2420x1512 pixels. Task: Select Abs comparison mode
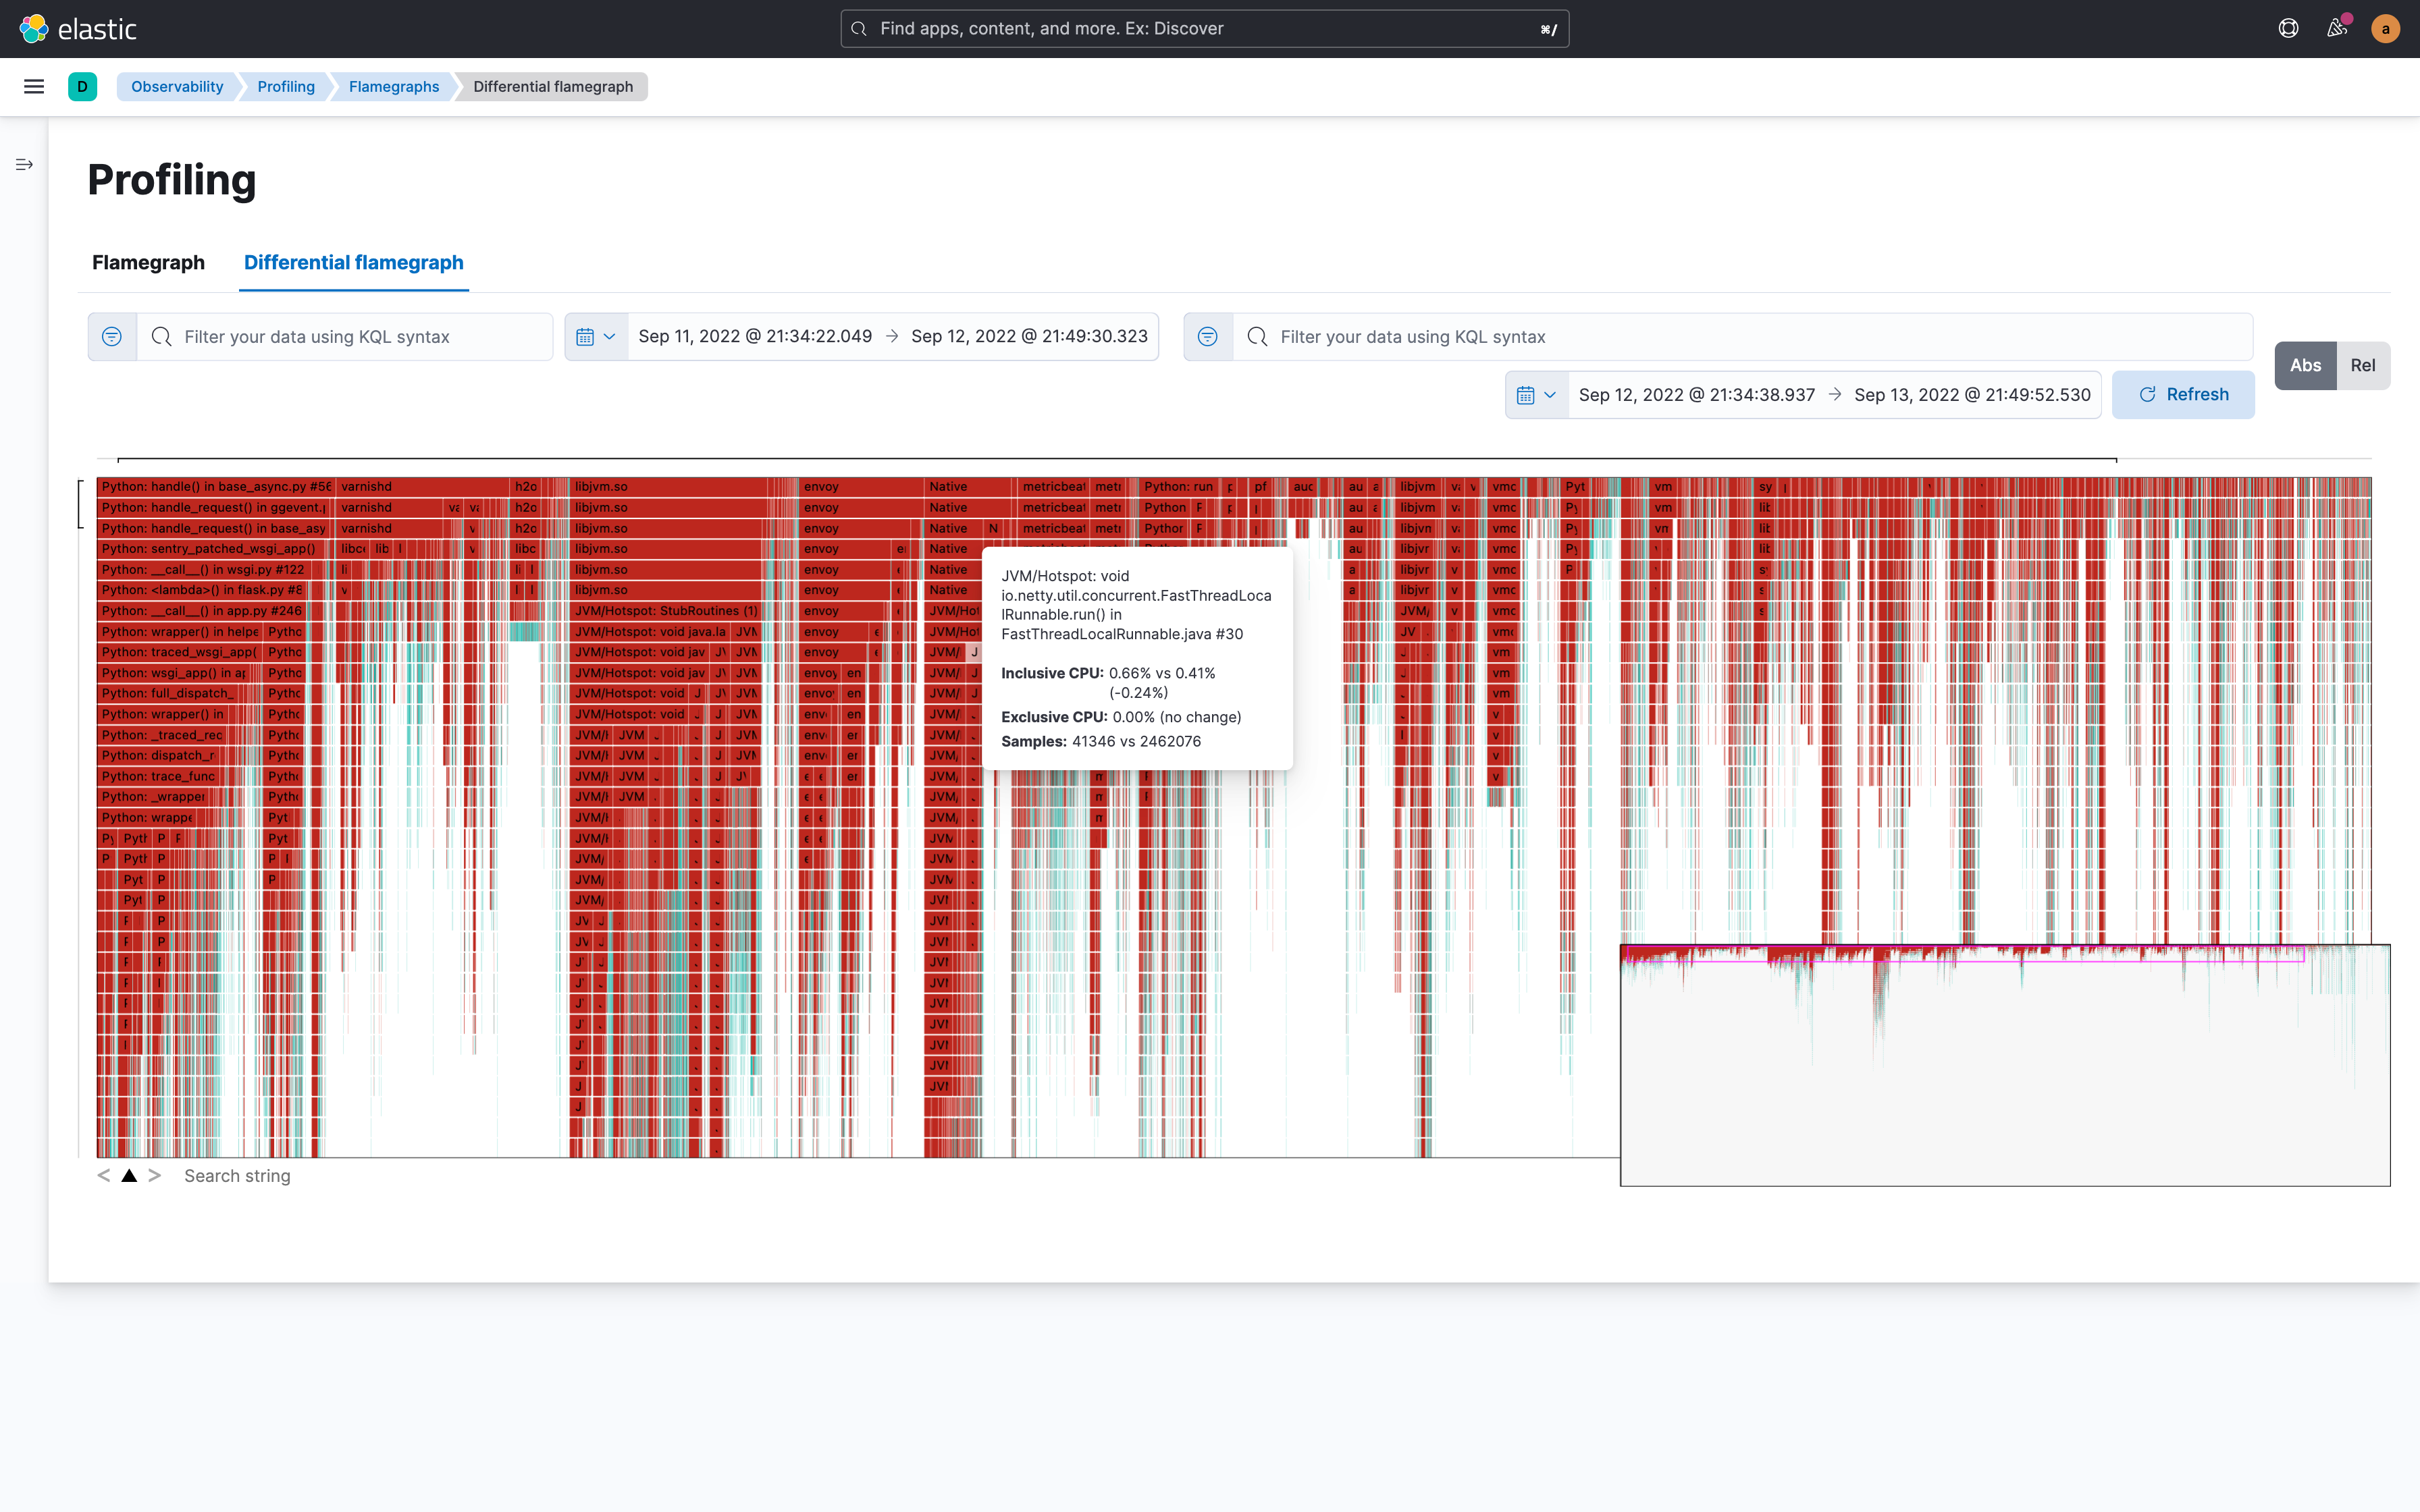[x=2306, y=366]
